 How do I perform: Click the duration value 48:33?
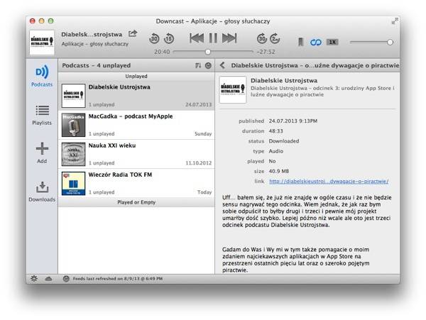click(275, 131)
